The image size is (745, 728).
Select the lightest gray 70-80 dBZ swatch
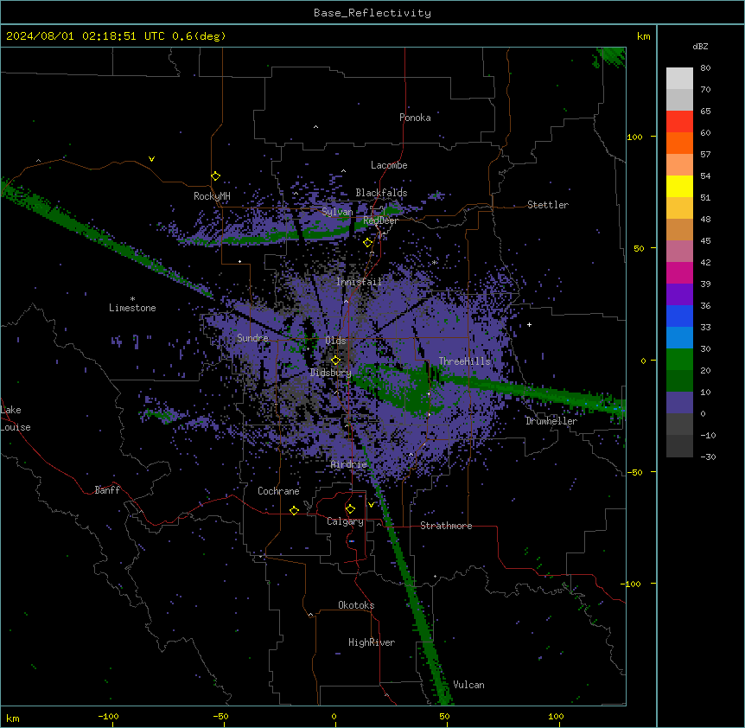pyautogui.click(x=679, y=79)
